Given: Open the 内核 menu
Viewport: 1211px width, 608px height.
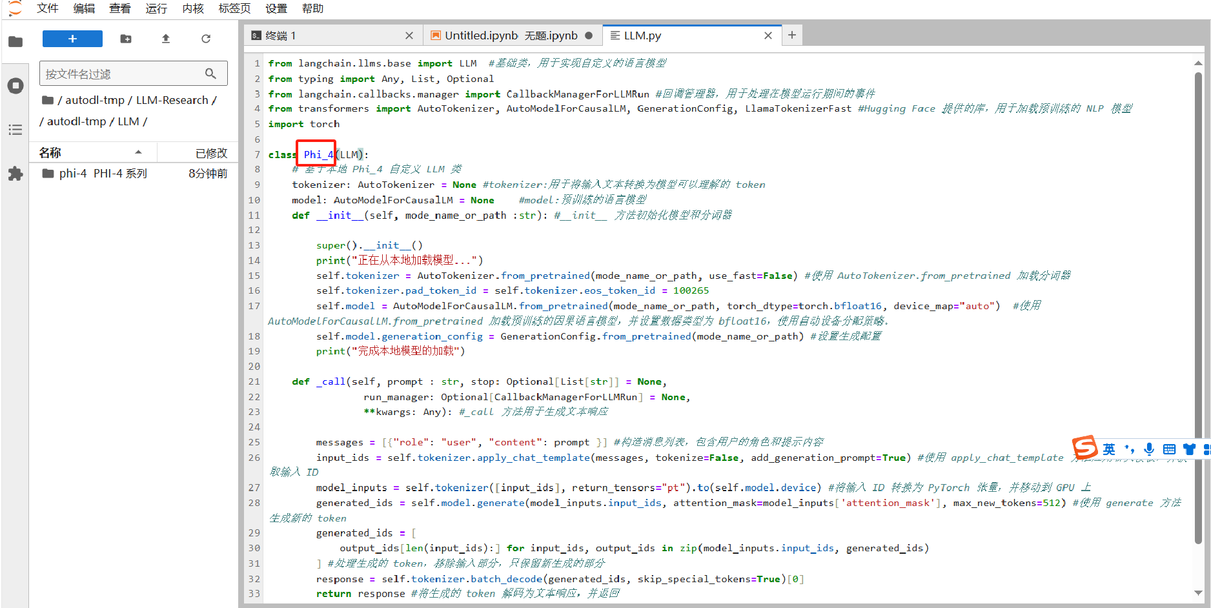Looking at the screenshot, I should pyautogui.click(x=193, y=8).
